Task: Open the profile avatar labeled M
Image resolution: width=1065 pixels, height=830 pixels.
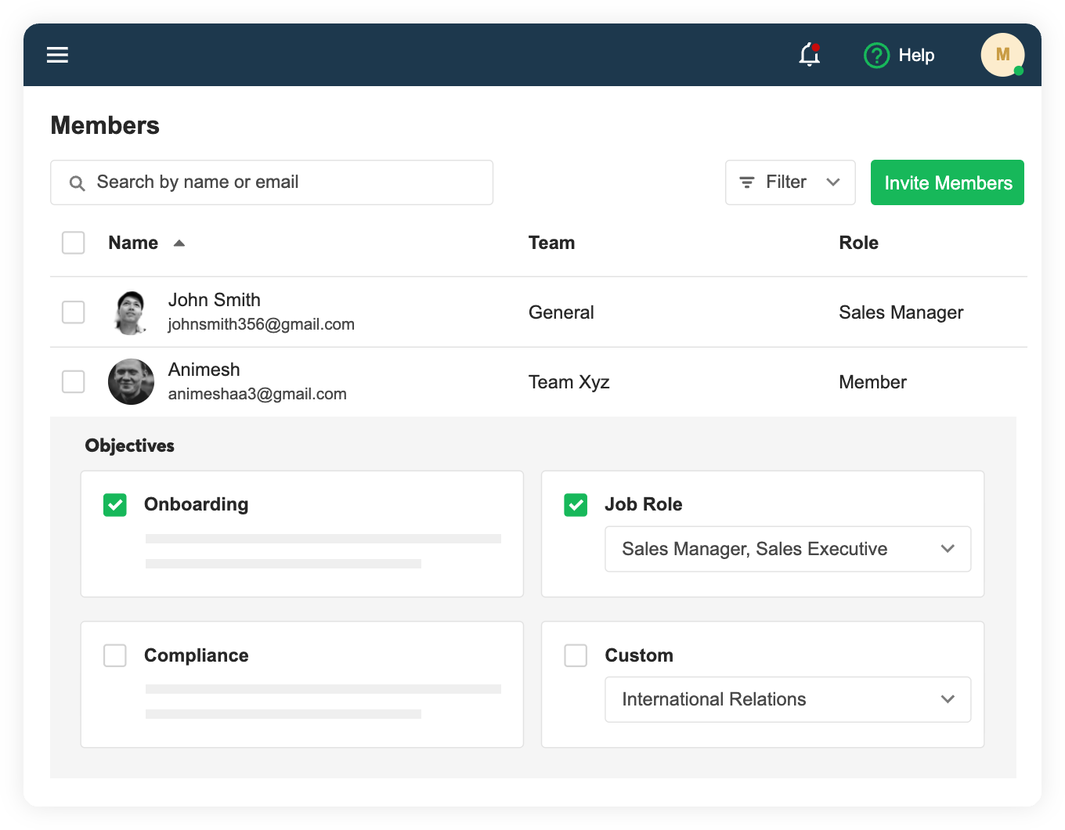Action: tap(1002, 55)
